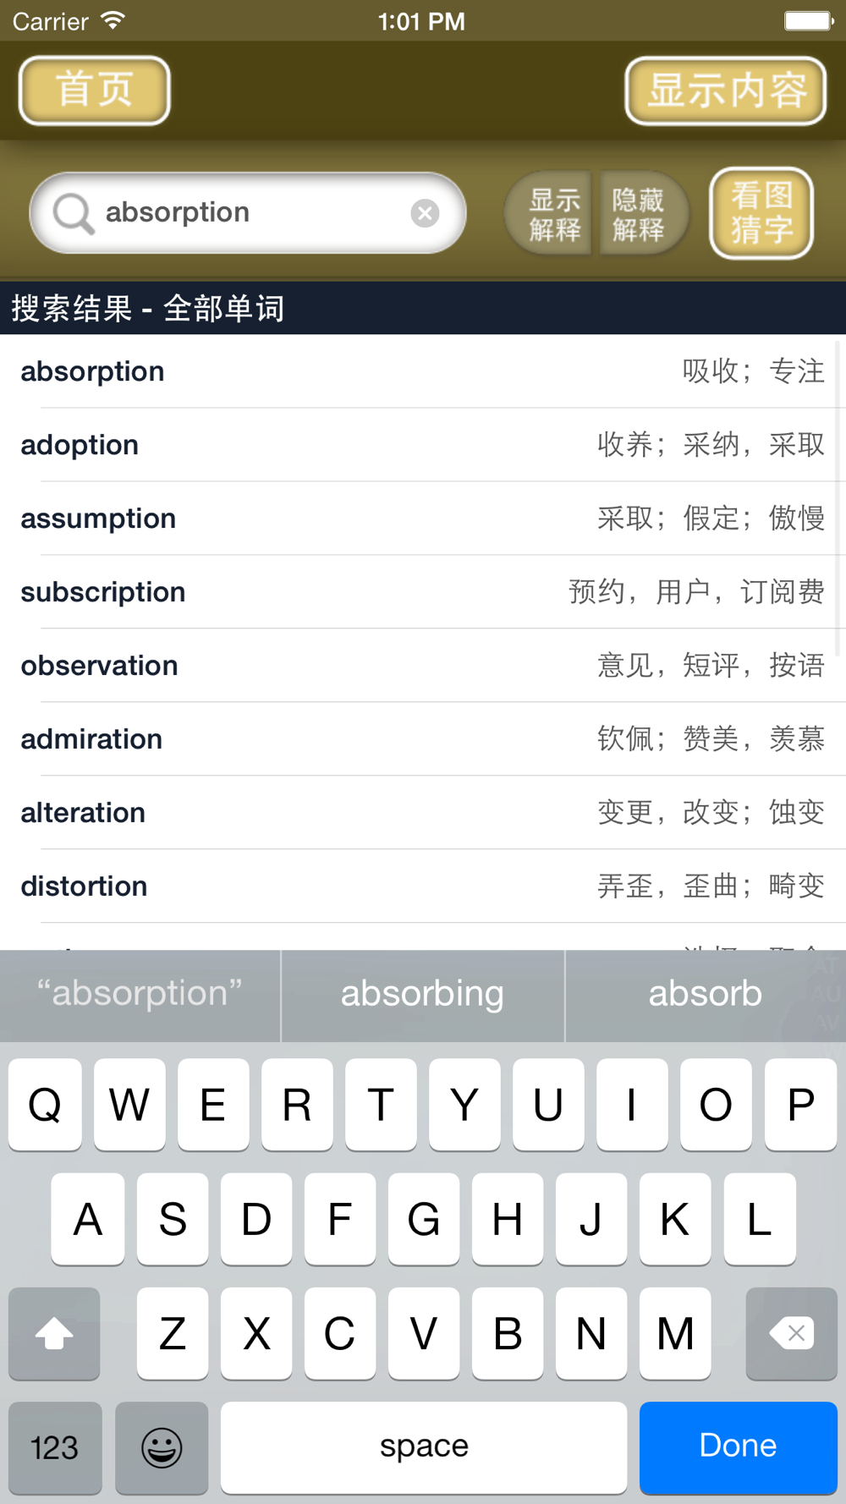Tap the emoji keyboard key
Viewport: 846px width, 1504px height.
(162, 1447)
